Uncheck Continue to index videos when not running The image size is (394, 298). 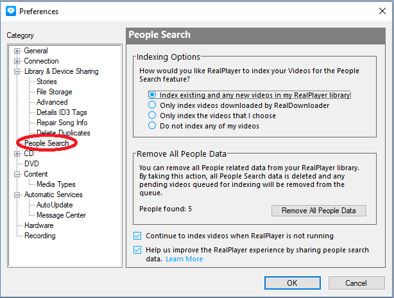coord(137,236)
